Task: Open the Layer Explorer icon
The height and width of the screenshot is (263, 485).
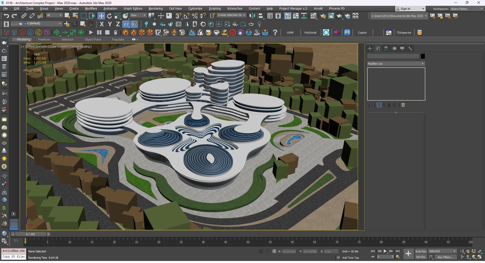Action: click(x=278, y=16)
